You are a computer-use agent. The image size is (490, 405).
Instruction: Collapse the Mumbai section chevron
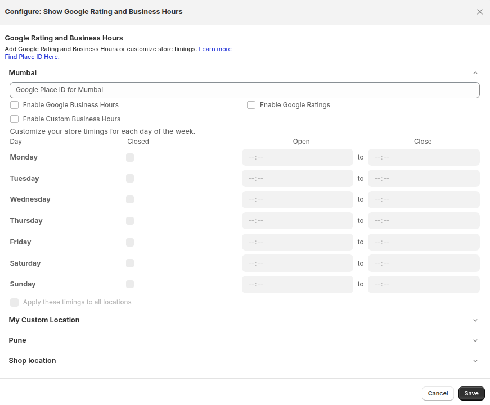475,73
